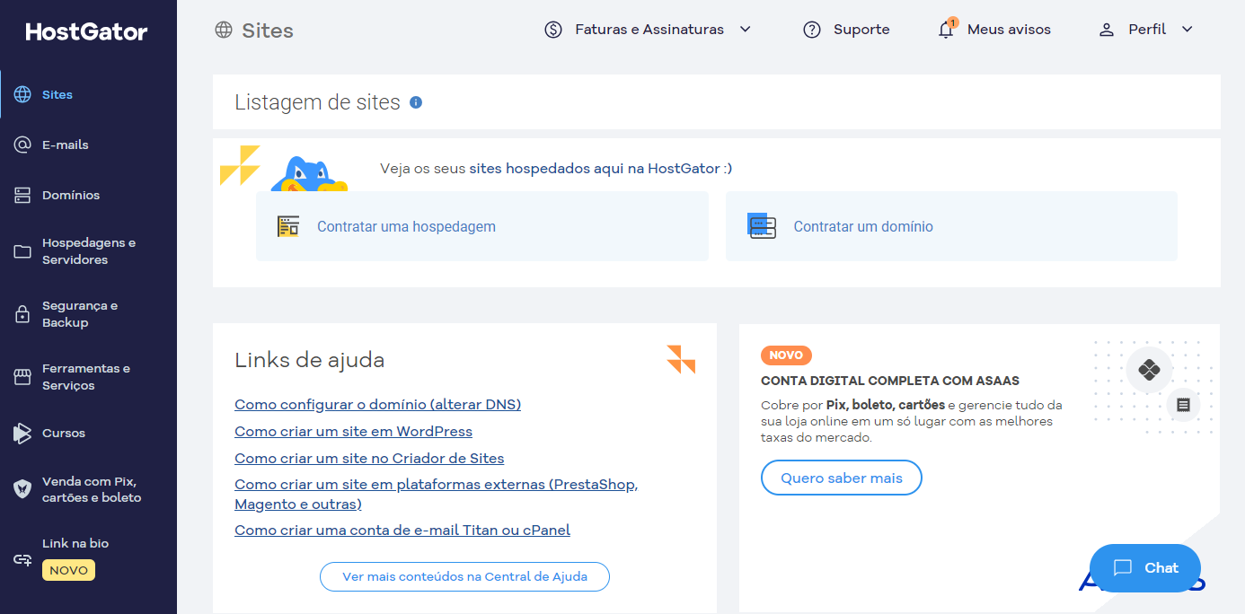
Task: Click the Hospedagens e Servidores folder icon
Action: (x=22, y=251)
